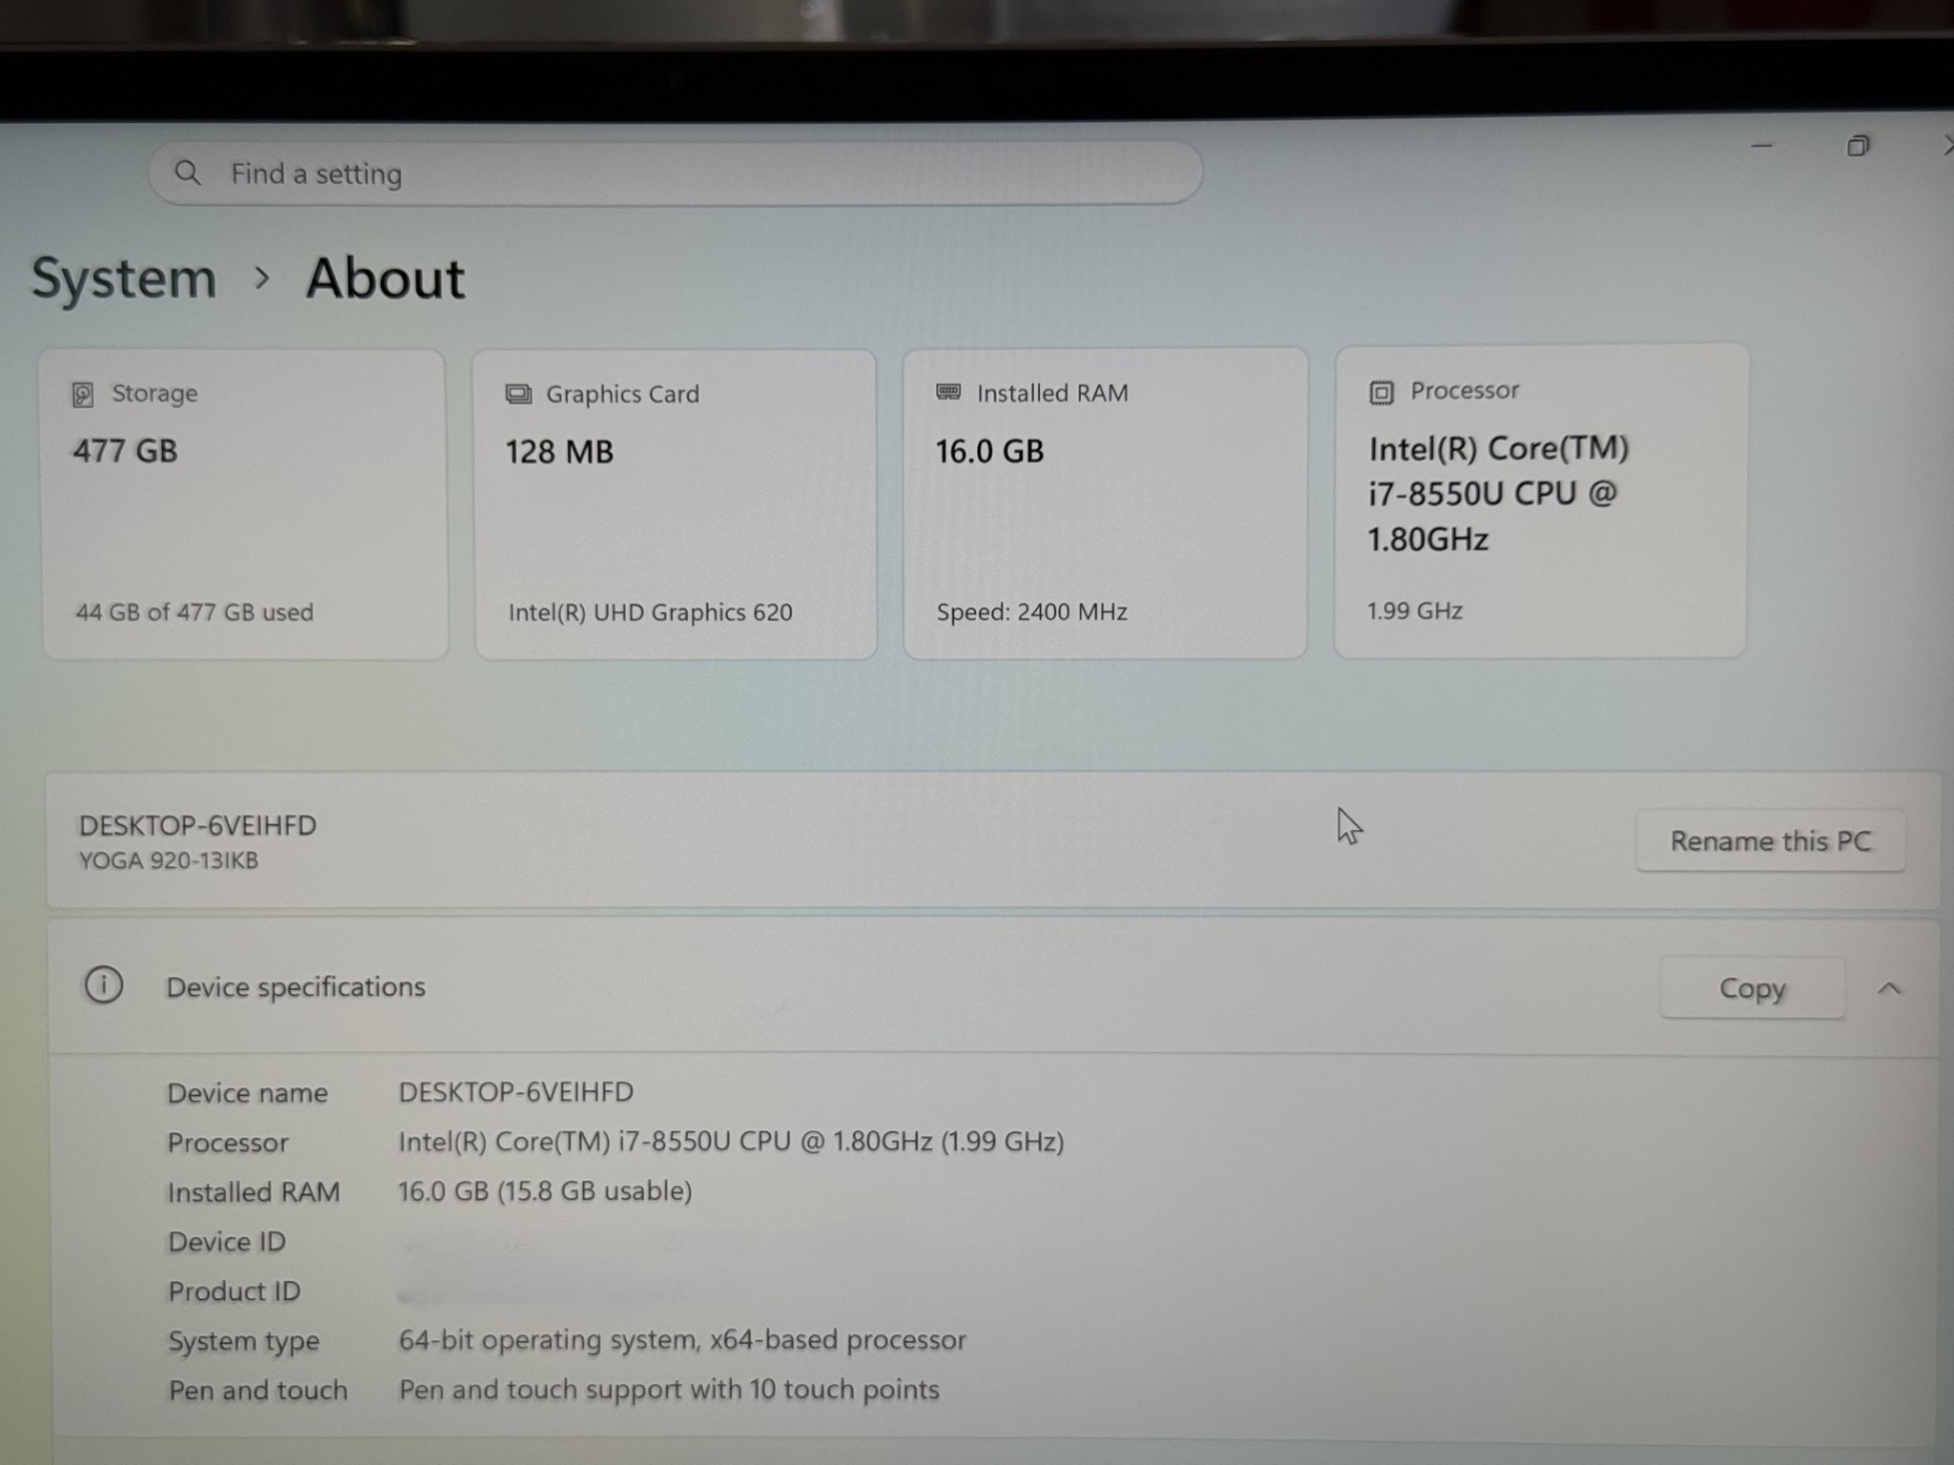1954x1465 pixels.
Task: Open the Processor i7-8550U card
Action: (x=1540, y=502)
